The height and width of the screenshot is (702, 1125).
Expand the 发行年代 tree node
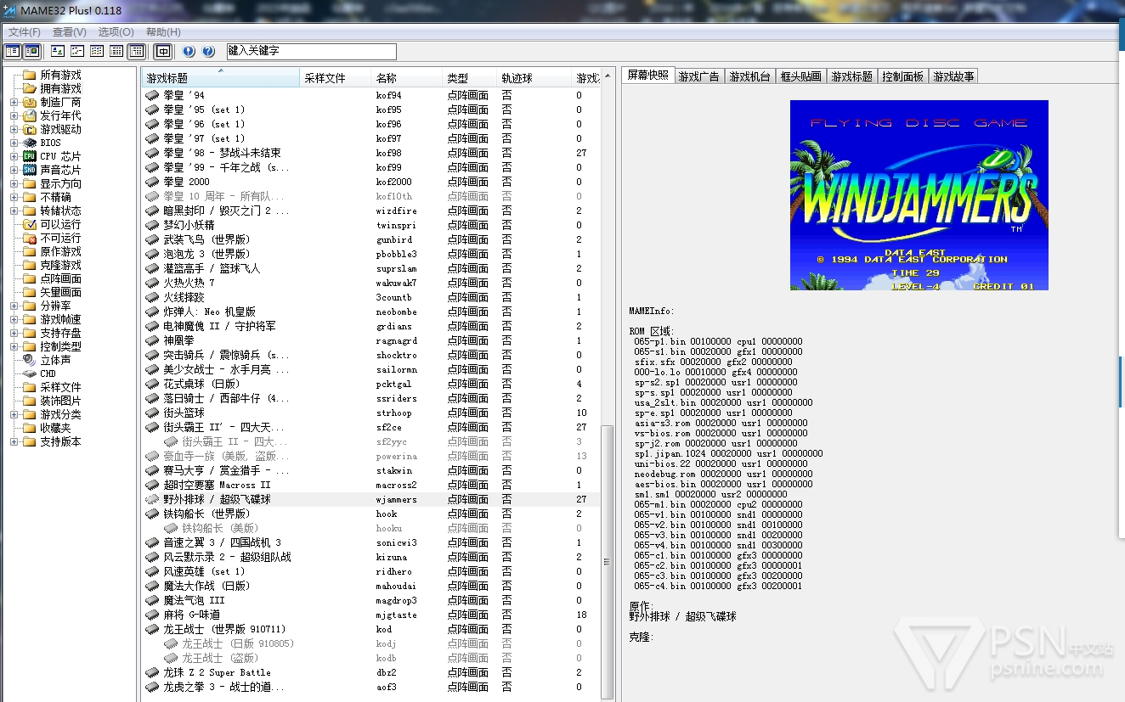point(14,115)
